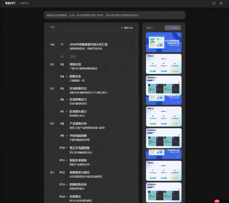
Task: Select the P3 销售总览 chapter heading
Action: tap(75, 65)
